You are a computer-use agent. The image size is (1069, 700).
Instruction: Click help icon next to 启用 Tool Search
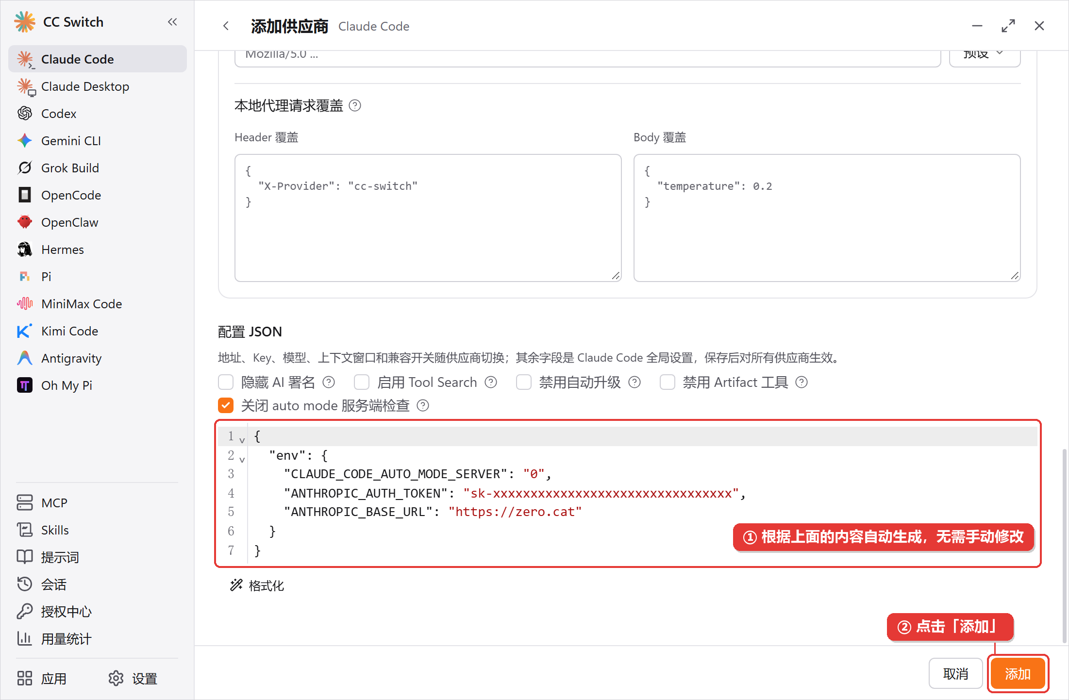click(x=491, y=383)
